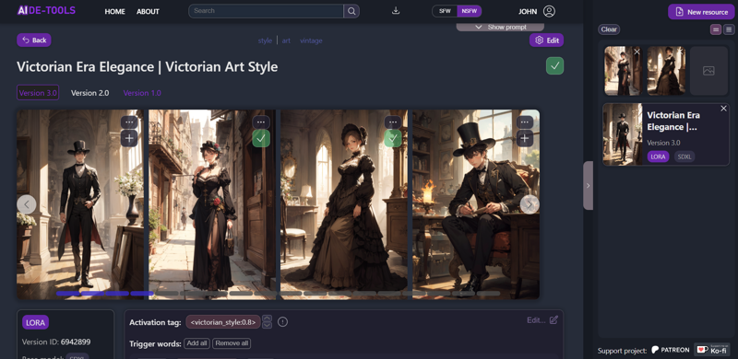Toggle the NSFW filter option
The image size is (738, 359).
(469, 11)
